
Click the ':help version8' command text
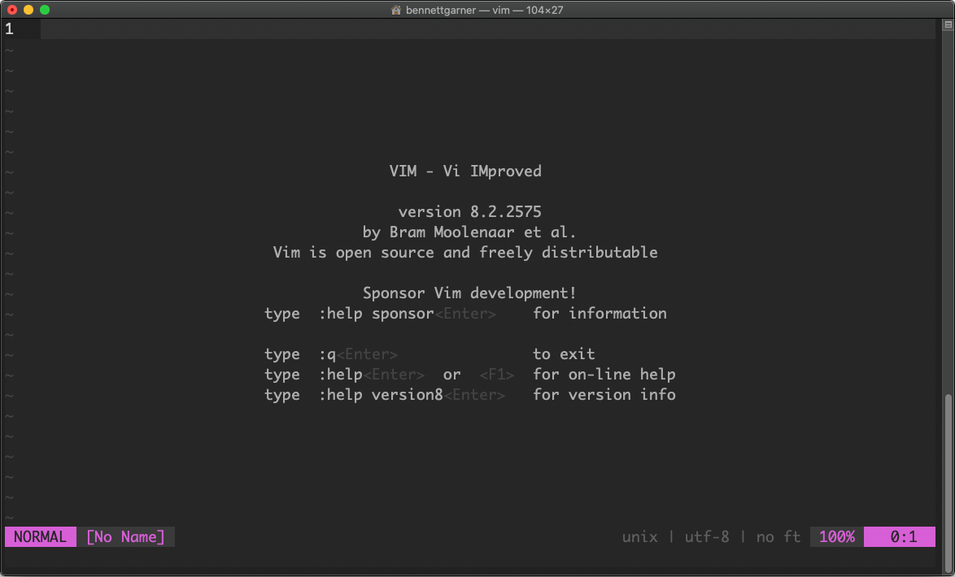point(379,394)
